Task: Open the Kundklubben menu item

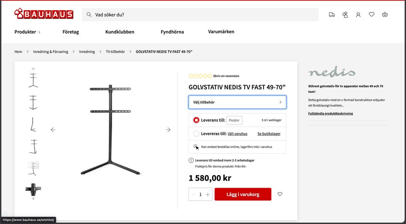Action: (x=120, y=32)
